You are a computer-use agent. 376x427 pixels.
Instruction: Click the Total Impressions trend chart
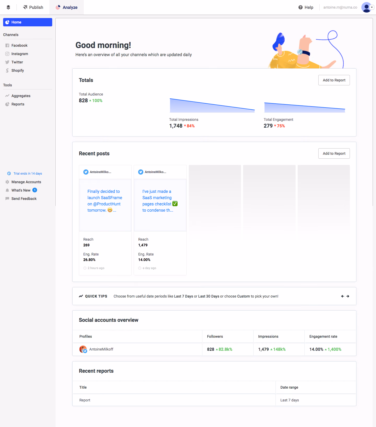(x=212, y=105)
